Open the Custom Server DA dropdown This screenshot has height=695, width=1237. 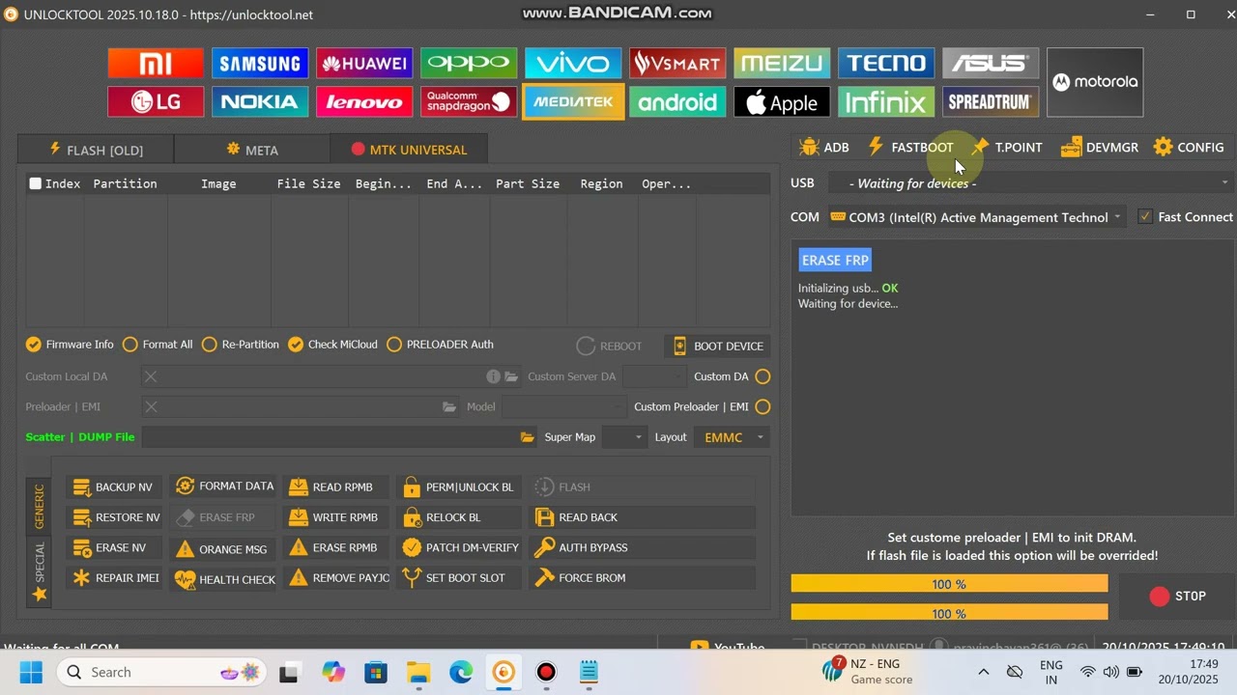tap(654, 376)
